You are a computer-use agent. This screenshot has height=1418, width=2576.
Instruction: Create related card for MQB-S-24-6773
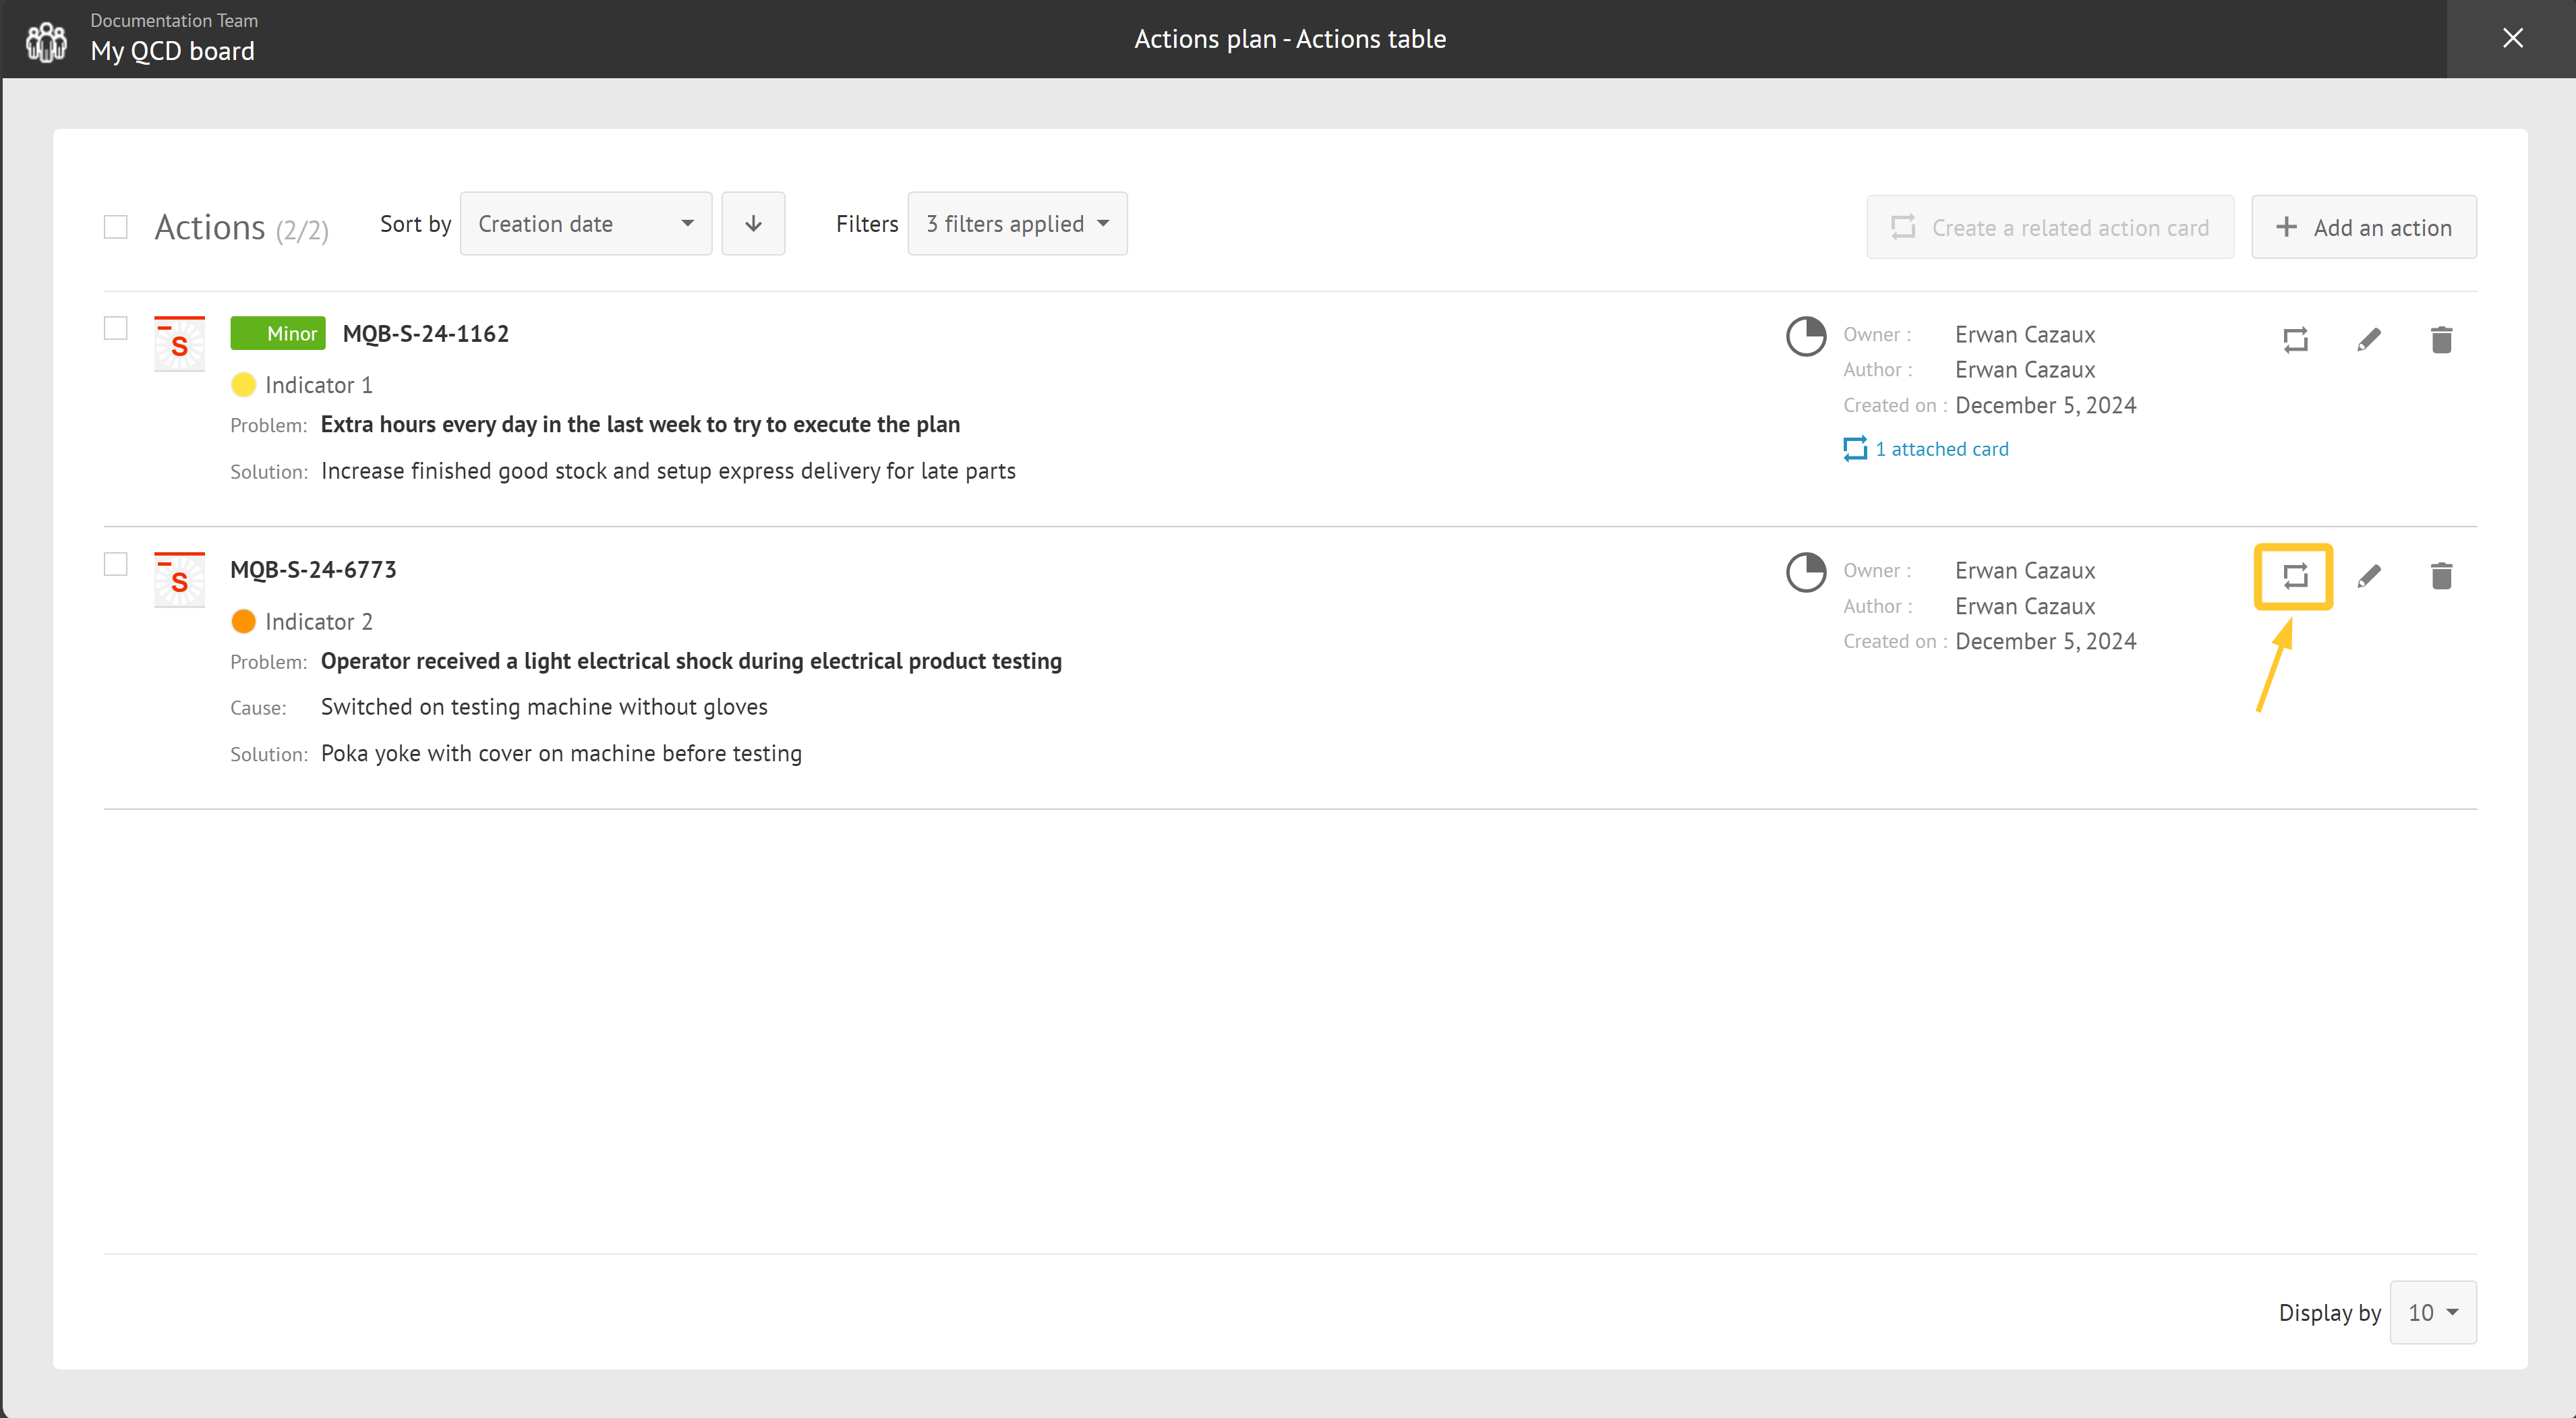(2295, 576)
